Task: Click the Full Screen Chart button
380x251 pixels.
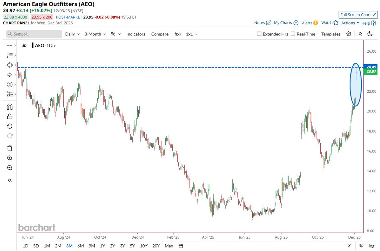Action: point(358,15)
